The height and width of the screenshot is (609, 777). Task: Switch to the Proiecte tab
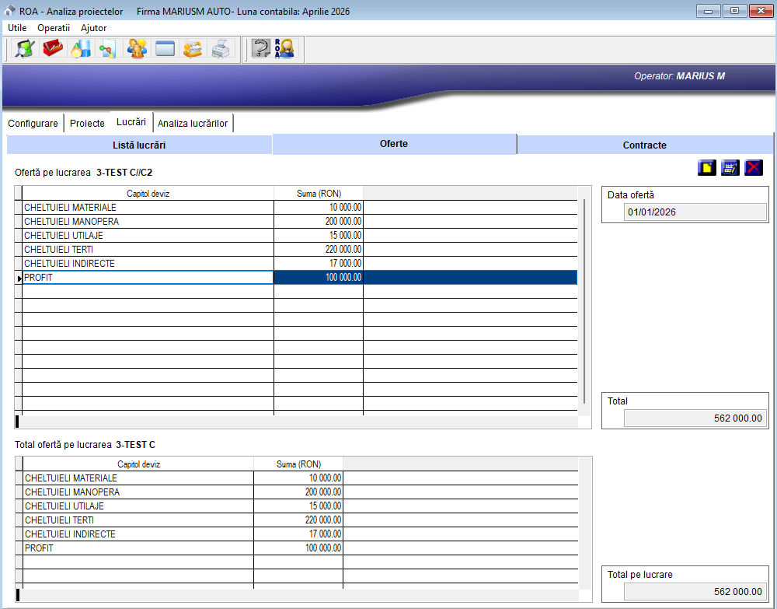click(x=87, y=124)
